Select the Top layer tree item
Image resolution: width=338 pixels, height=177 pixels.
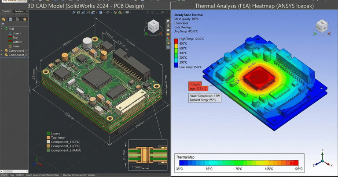(13, 38)
